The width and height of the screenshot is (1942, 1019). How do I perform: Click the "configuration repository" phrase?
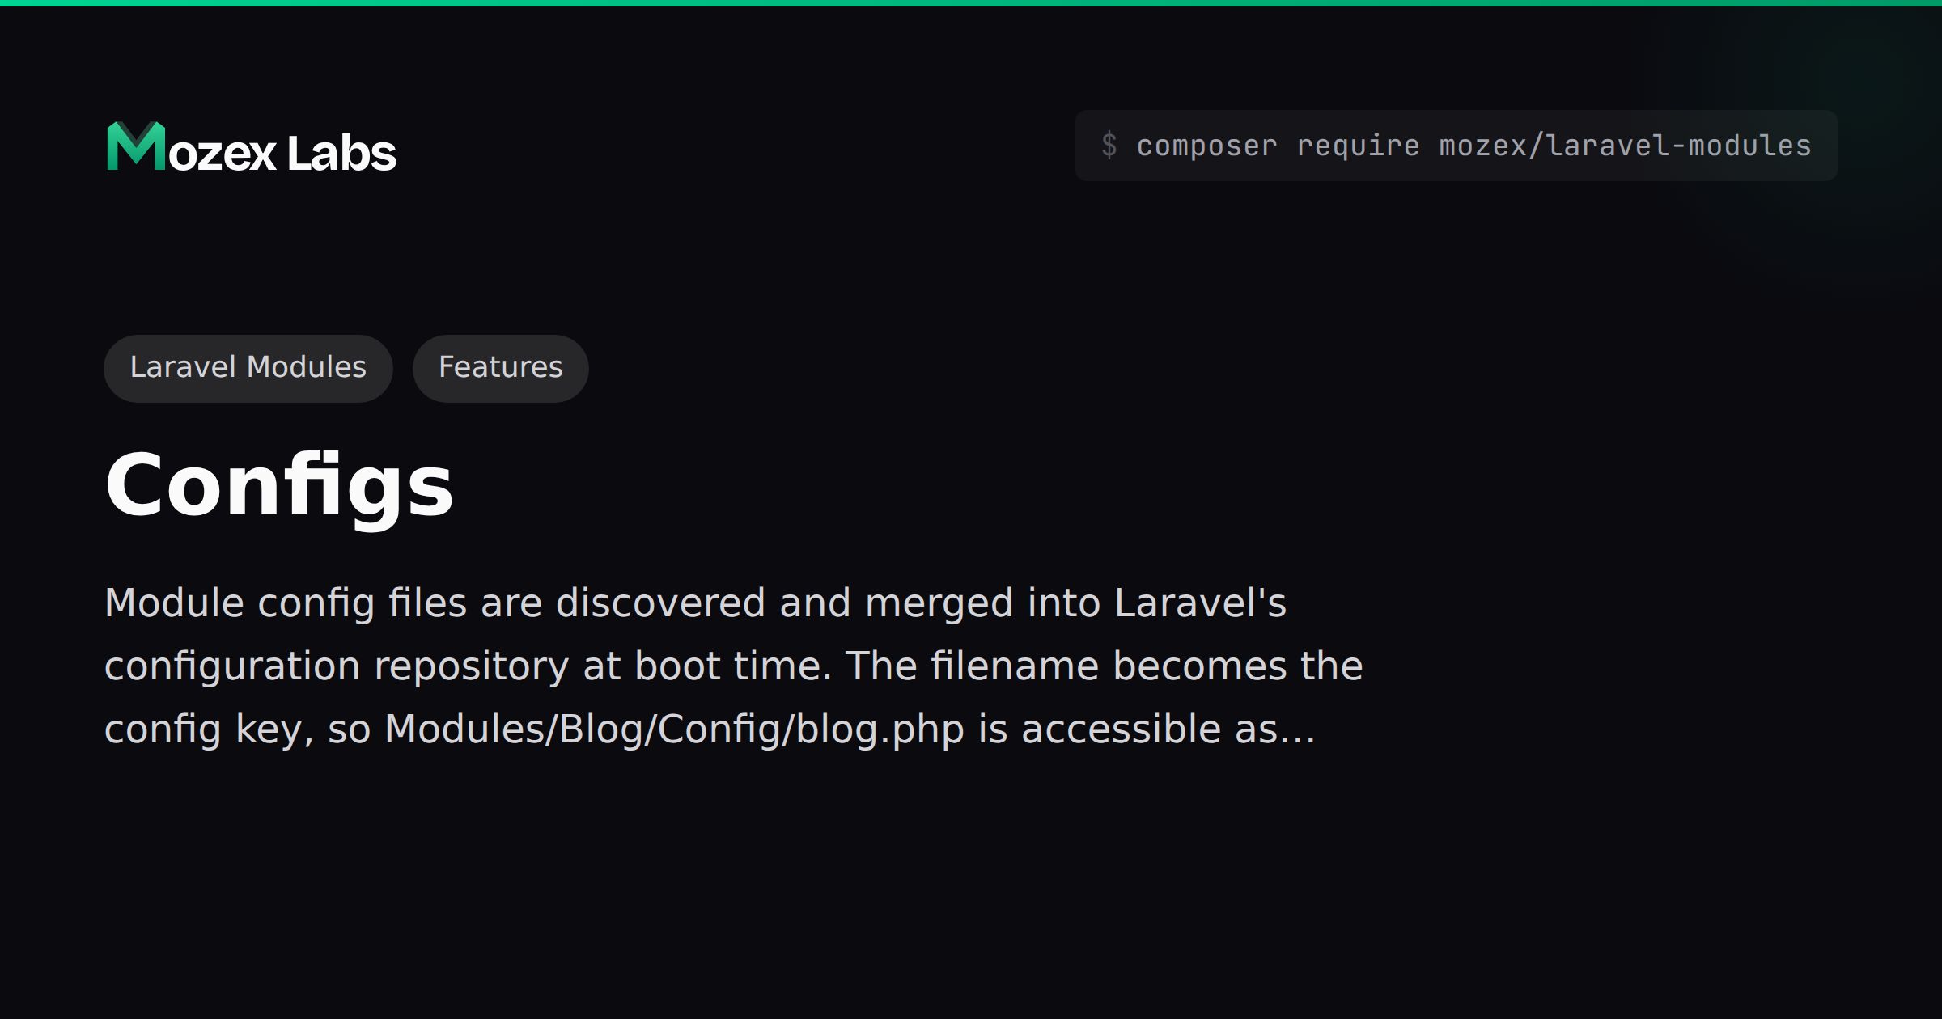pyautogui.click(x=337, y=667)
